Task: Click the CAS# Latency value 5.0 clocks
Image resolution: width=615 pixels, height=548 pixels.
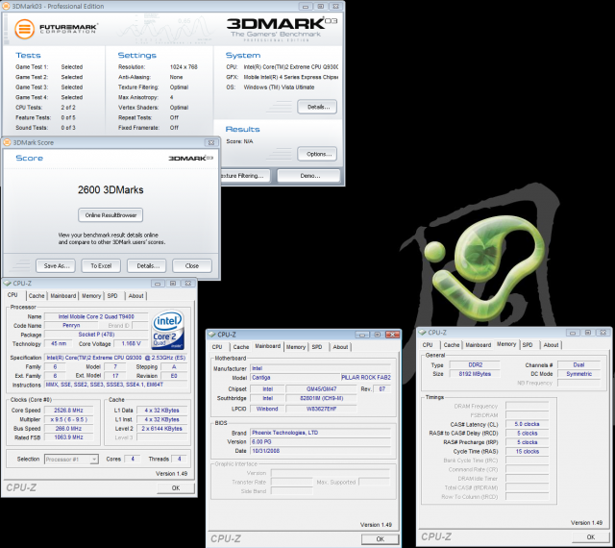Action: point(528,424)
